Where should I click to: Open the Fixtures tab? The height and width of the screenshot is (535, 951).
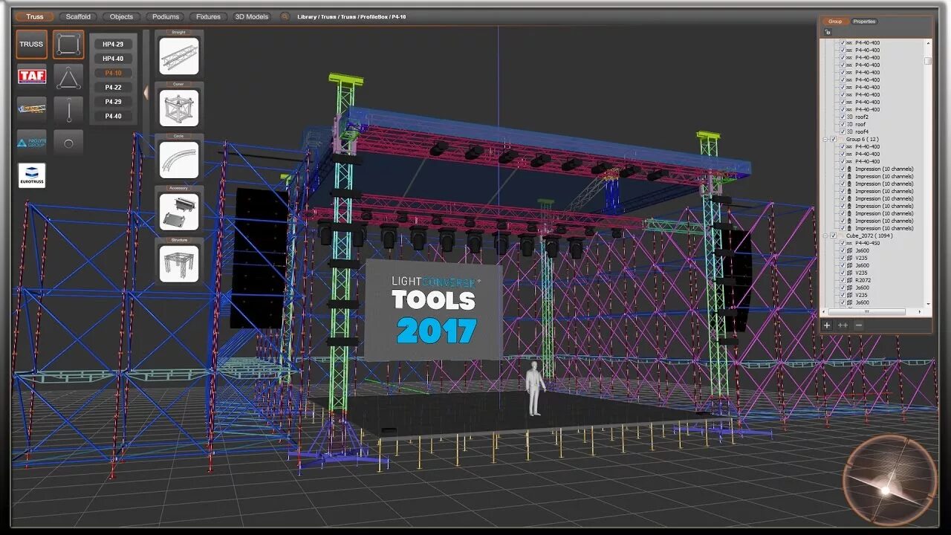pos(208,16)
